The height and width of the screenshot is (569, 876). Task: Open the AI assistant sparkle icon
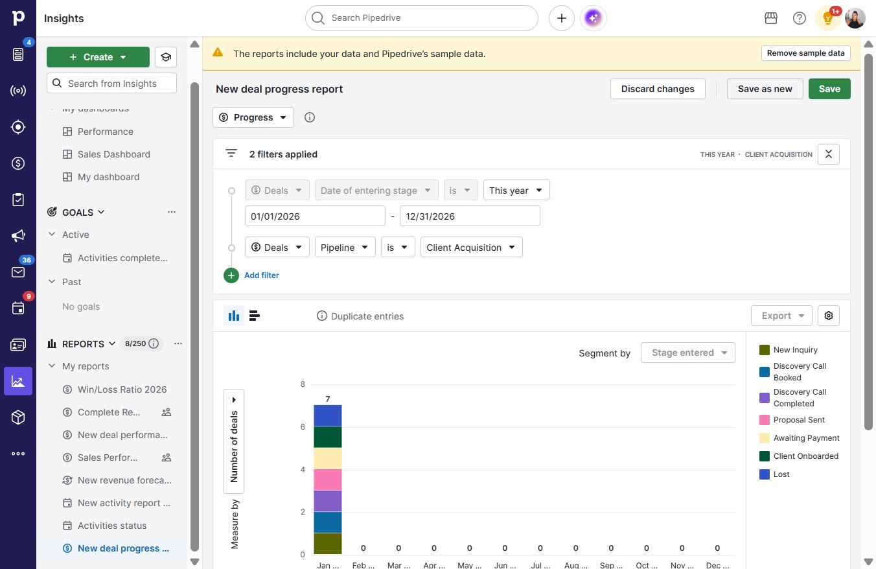594,18
